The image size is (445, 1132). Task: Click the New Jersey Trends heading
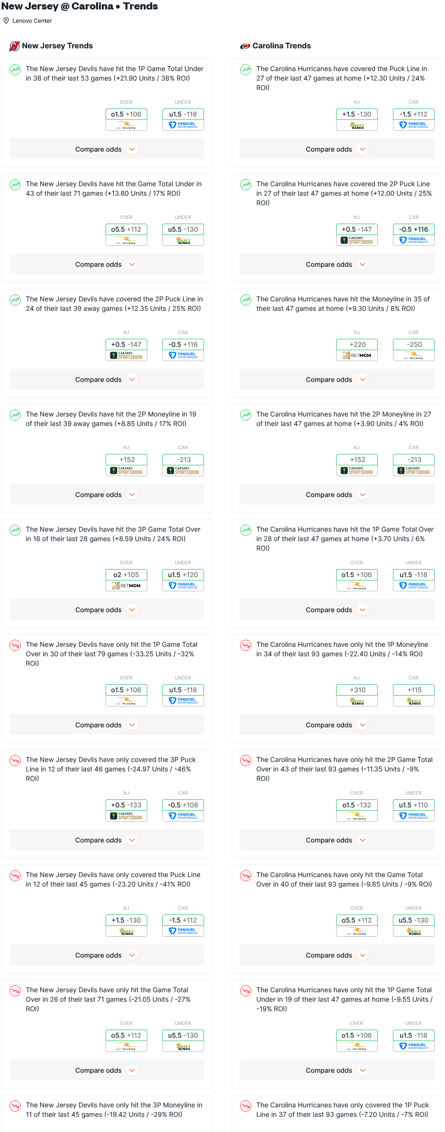57,46
